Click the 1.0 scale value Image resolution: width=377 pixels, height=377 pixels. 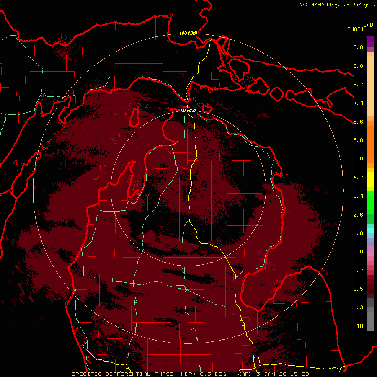point(358,252)
